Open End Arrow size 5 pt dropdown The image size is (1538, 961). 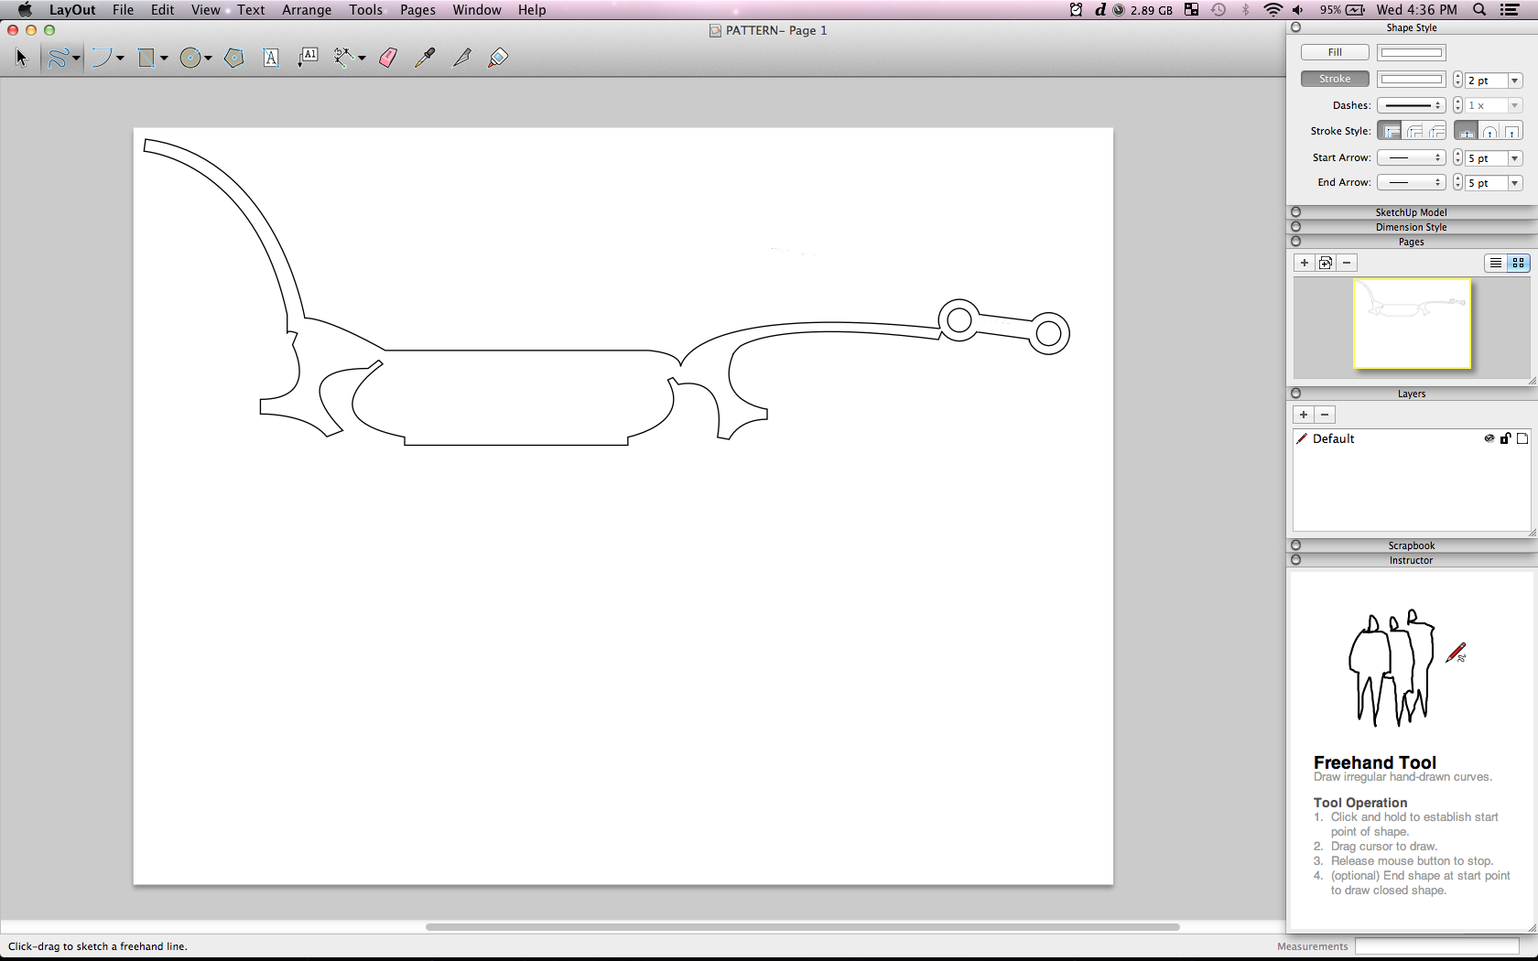click(x=1515, y=183)
